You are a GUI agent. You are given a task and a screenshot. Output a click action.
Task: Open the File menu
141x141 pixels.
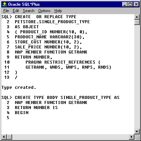6,11
